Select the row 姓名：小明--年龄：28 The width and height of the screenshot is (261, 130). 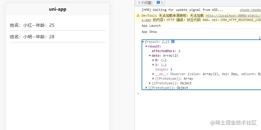coord(58,37)
